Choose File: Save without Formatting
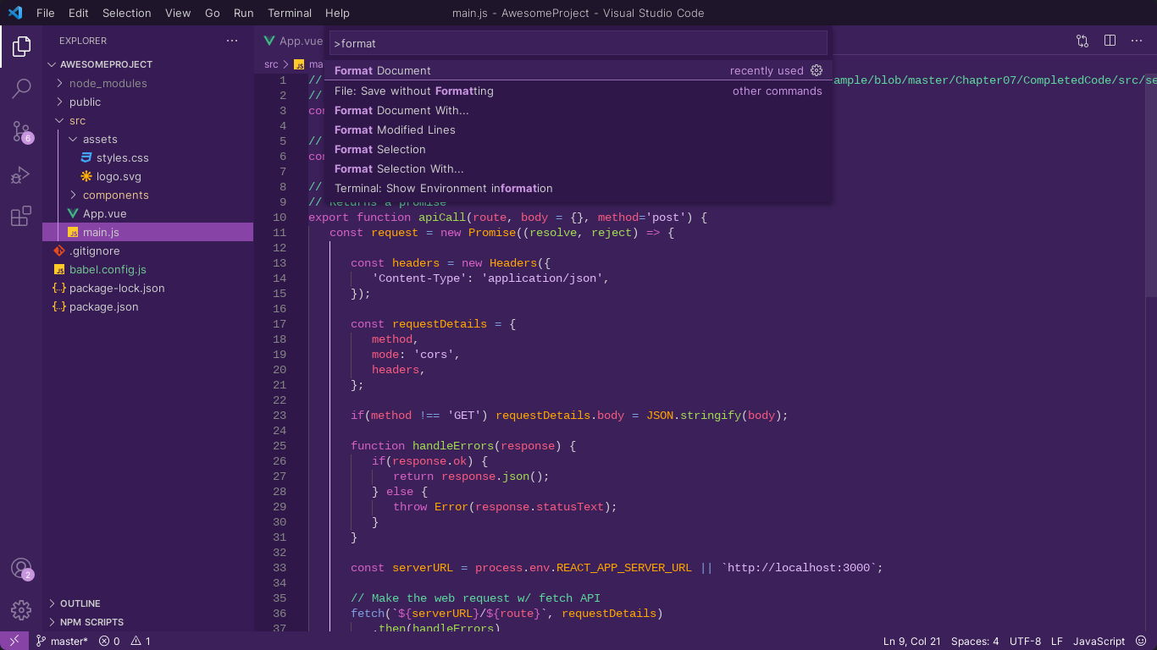 pyautogui.click(x=578, y=91)
